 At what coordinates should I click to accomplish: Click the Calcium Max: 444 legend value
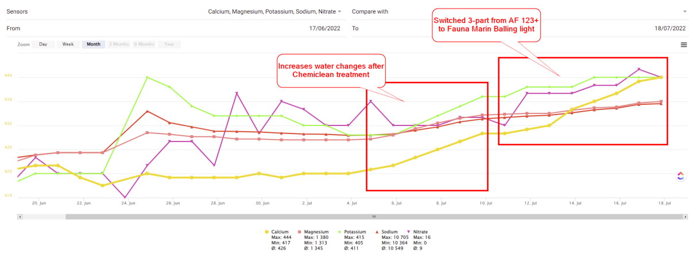[280, 238]
